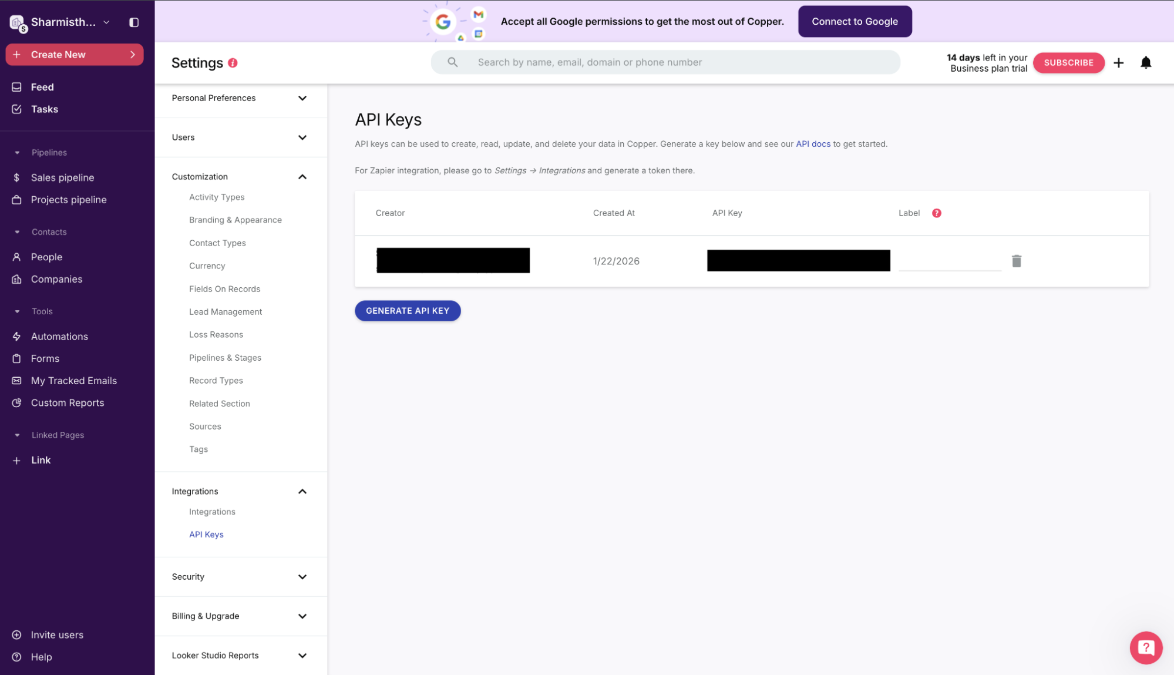This screenshot has width=1174, height=675.
Task: Collapse the Pipelines sidebar group
Action: [x=17, y=153]
